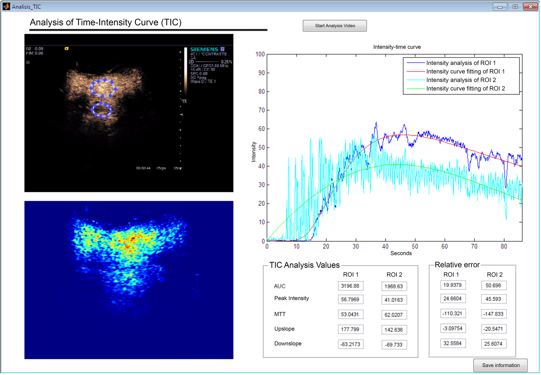Click the ROI 1 Upslope field 177.799

point(350,329)
